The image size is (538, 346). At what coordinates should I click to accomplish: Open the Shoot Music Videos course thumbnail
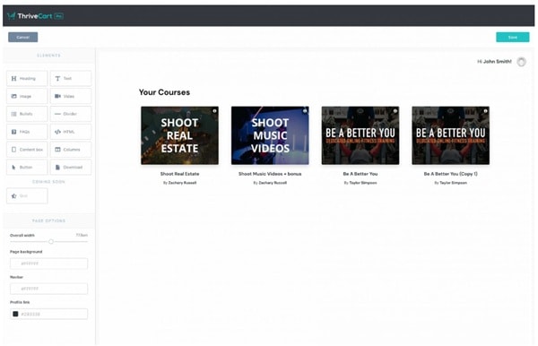click(270, 135)
